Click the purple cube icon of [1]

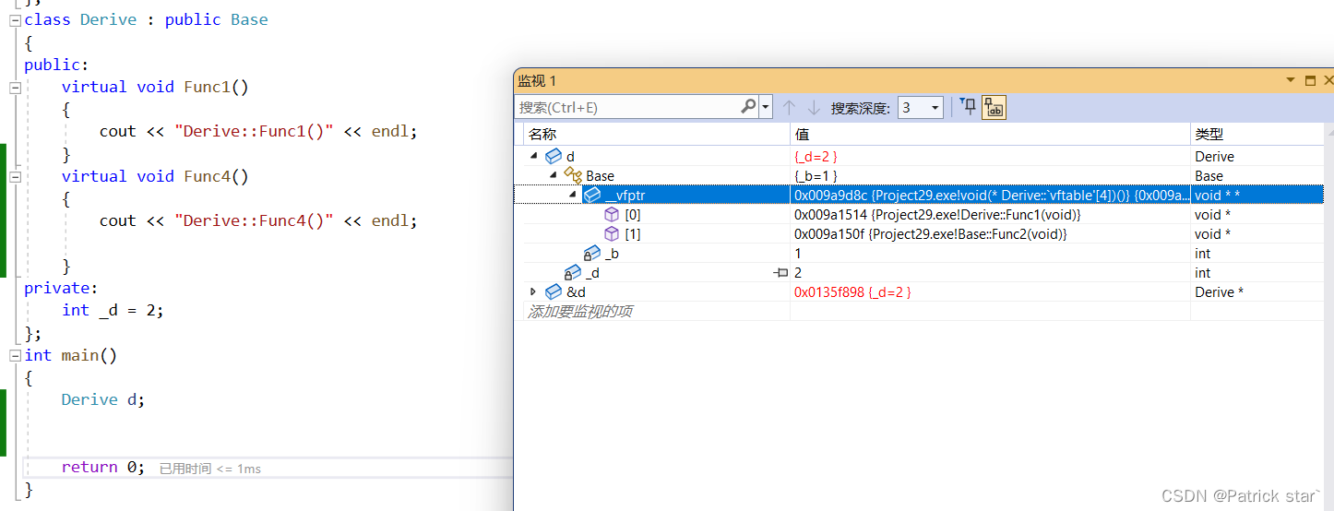coord(612,233)
